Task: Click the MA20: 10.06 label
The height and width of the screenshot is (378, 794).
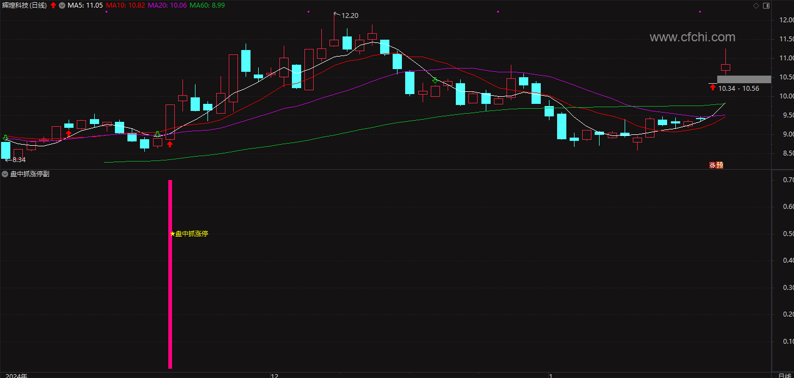Action: click(x=167, y=5)
